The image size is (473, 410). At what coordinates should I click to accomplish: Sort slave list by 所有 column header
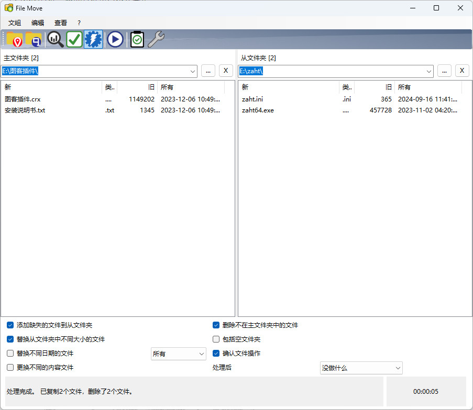coord(428,87)
